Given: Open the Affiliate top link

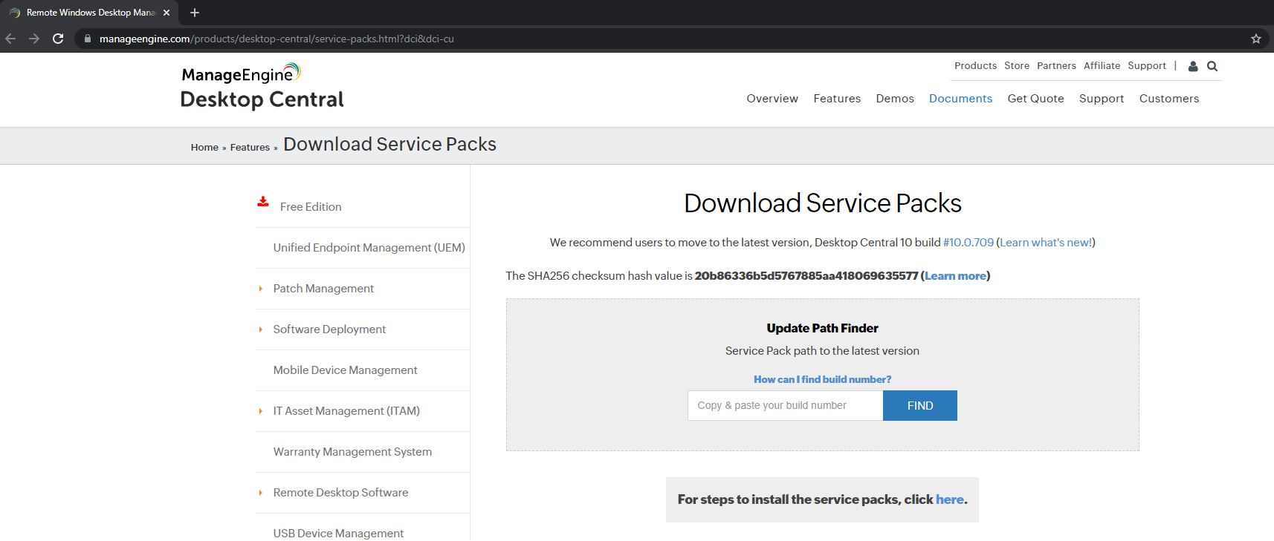Looking at the screenshot, I should pyautogui.click(x=1102, y=66).
